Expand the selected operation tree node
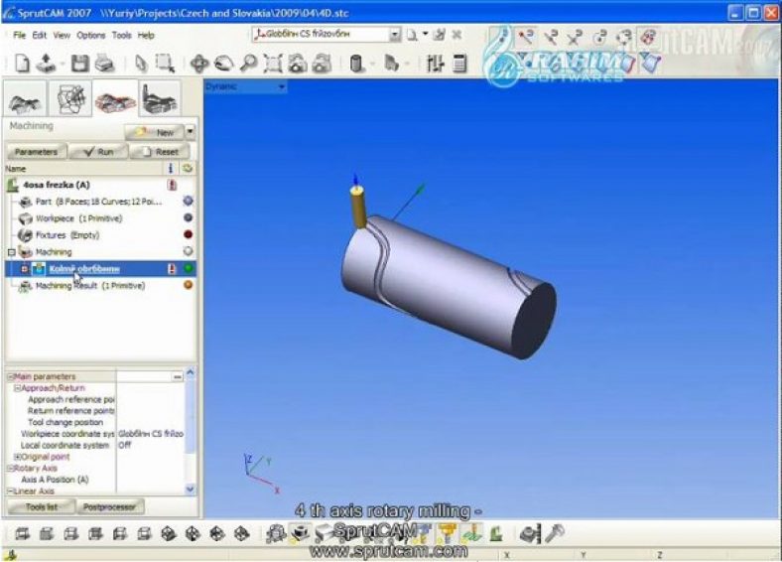Image resolution: width=782 pixels, height=562 pixels. coord(24,269)
